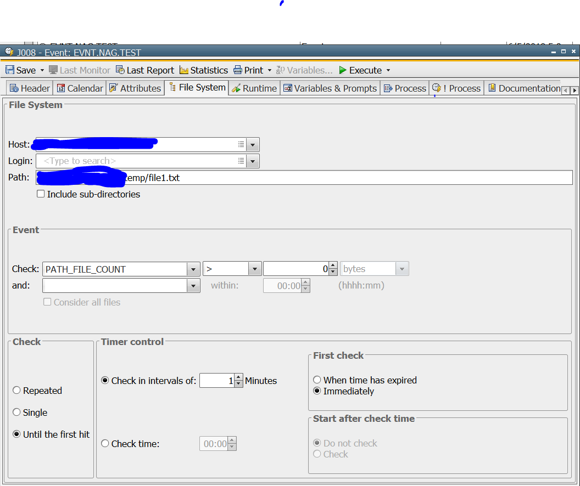Click the Print printer icon
This screenshot has height=486, width=580.
pyautogui.click(x=238, y=70)
